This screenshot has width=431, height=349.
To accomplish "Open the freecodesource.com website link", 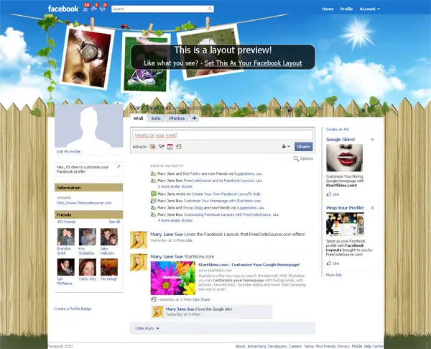I will click(84, 203).
